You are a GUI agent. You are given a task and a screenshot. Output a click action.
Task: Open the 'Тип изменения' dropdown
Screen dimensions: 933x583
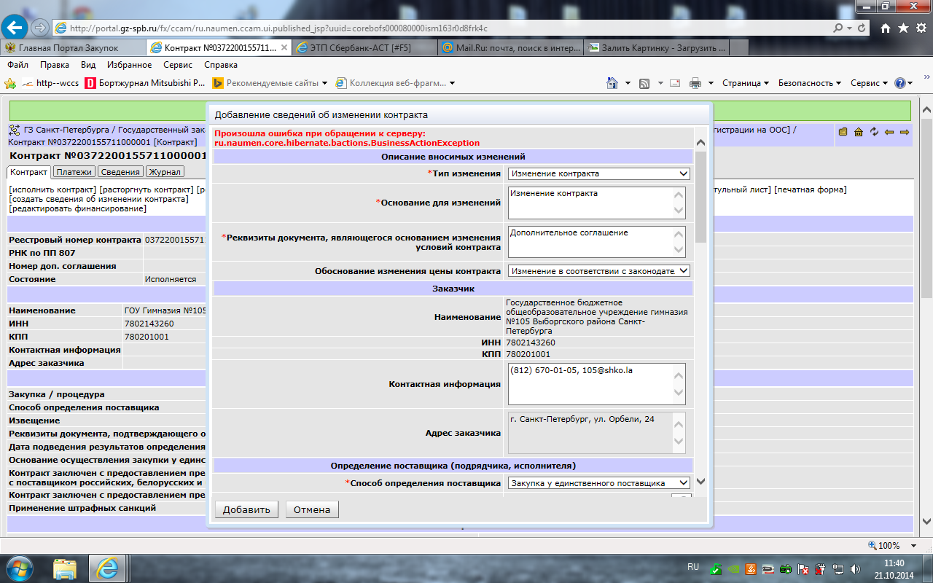coord(598,173)
